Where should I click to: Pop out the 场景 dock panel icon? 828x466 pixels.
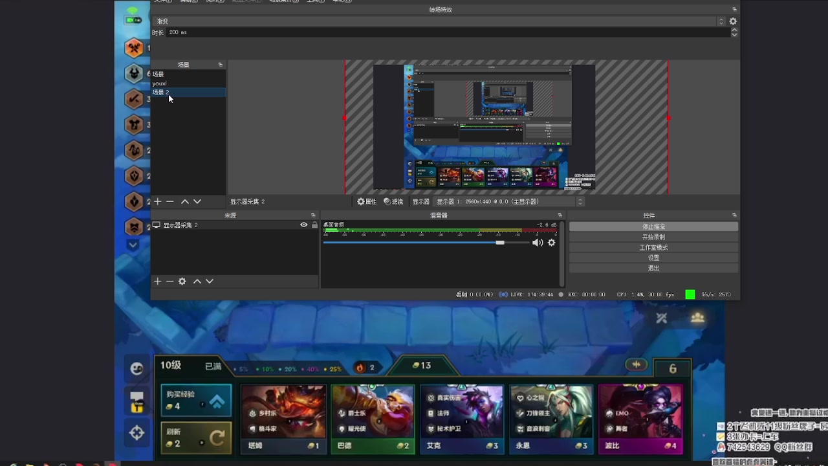(x=221, y=65)
